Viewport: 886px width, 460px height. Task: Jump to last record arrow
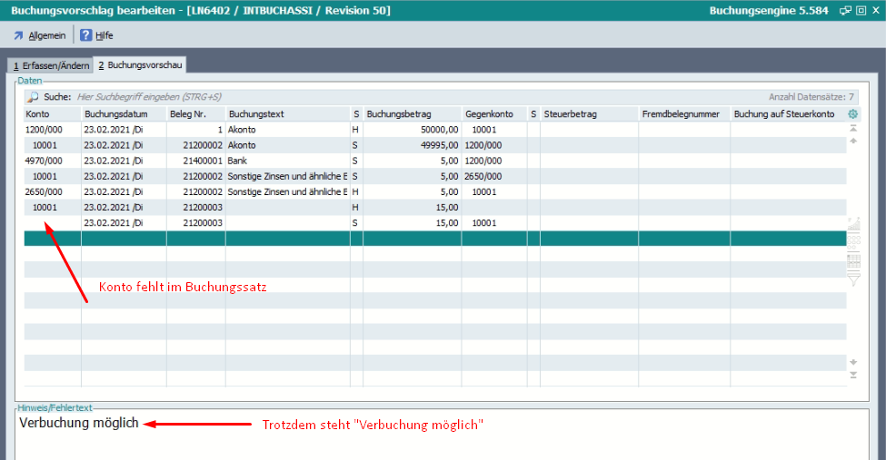coord(852,375)
